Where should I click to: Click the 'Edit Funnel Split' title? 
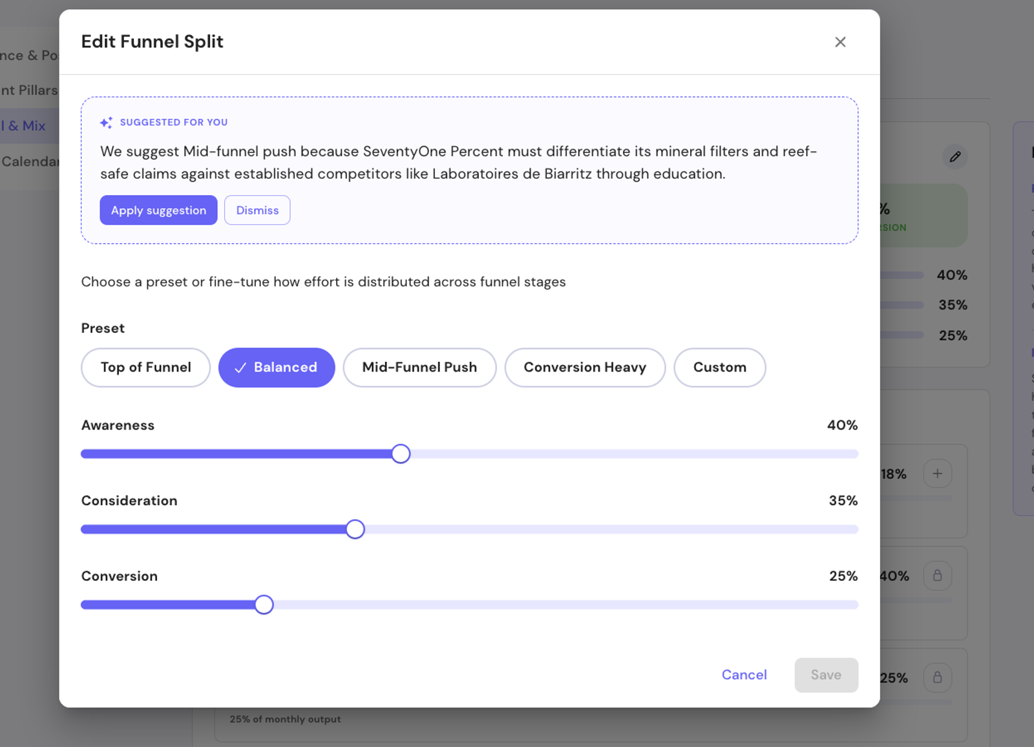coord(152,41)
